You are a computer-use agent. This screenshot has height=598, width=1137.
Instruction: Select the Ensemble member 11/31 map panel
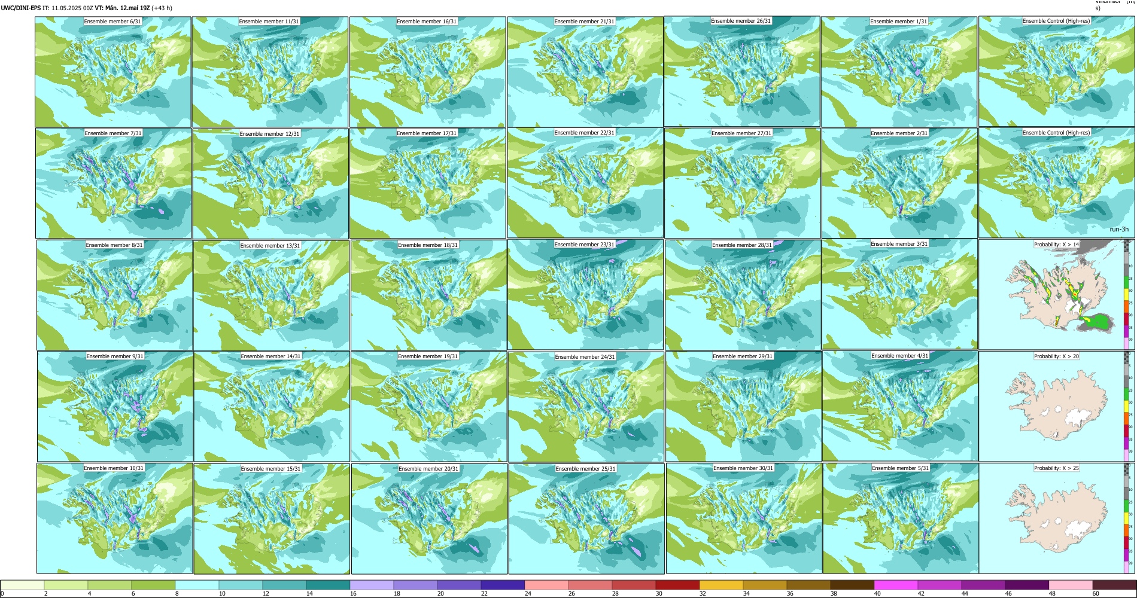[270, 72]
